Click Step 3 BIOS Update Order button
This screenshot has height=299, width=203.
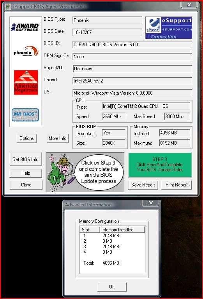(x=160, y=165)
